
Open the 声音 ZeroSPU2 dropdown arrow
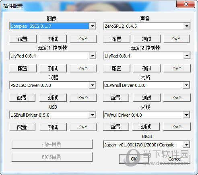click(187, 26)
